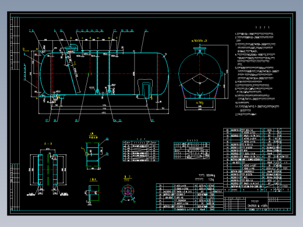Select the circular flange detail view
303x227 pixels.
[128, 193]
